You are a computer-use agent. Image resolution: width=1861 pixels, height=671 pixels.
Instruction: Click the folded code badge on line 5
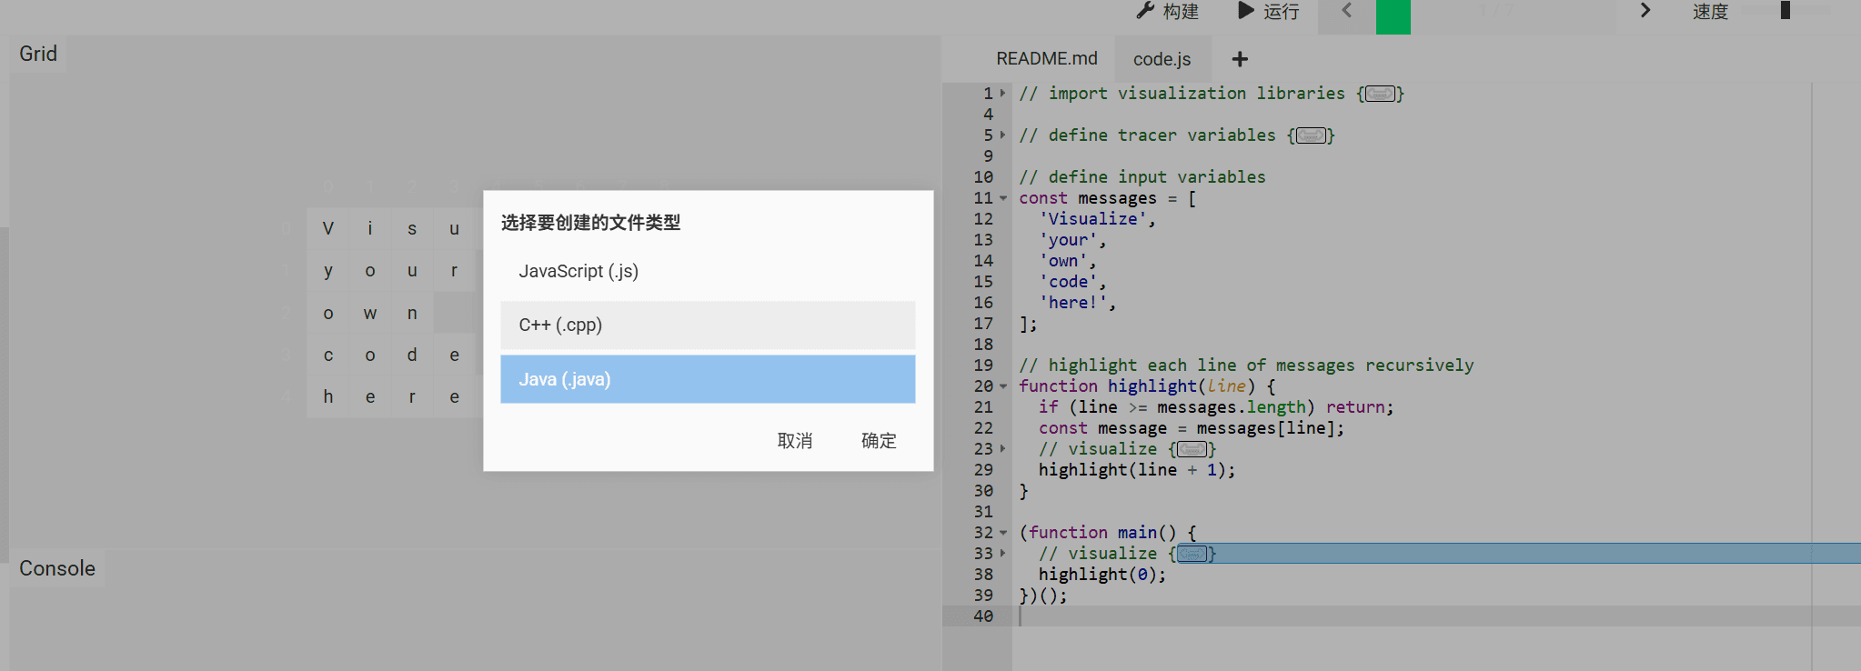pyautogui.click(x=1311, y=135)
